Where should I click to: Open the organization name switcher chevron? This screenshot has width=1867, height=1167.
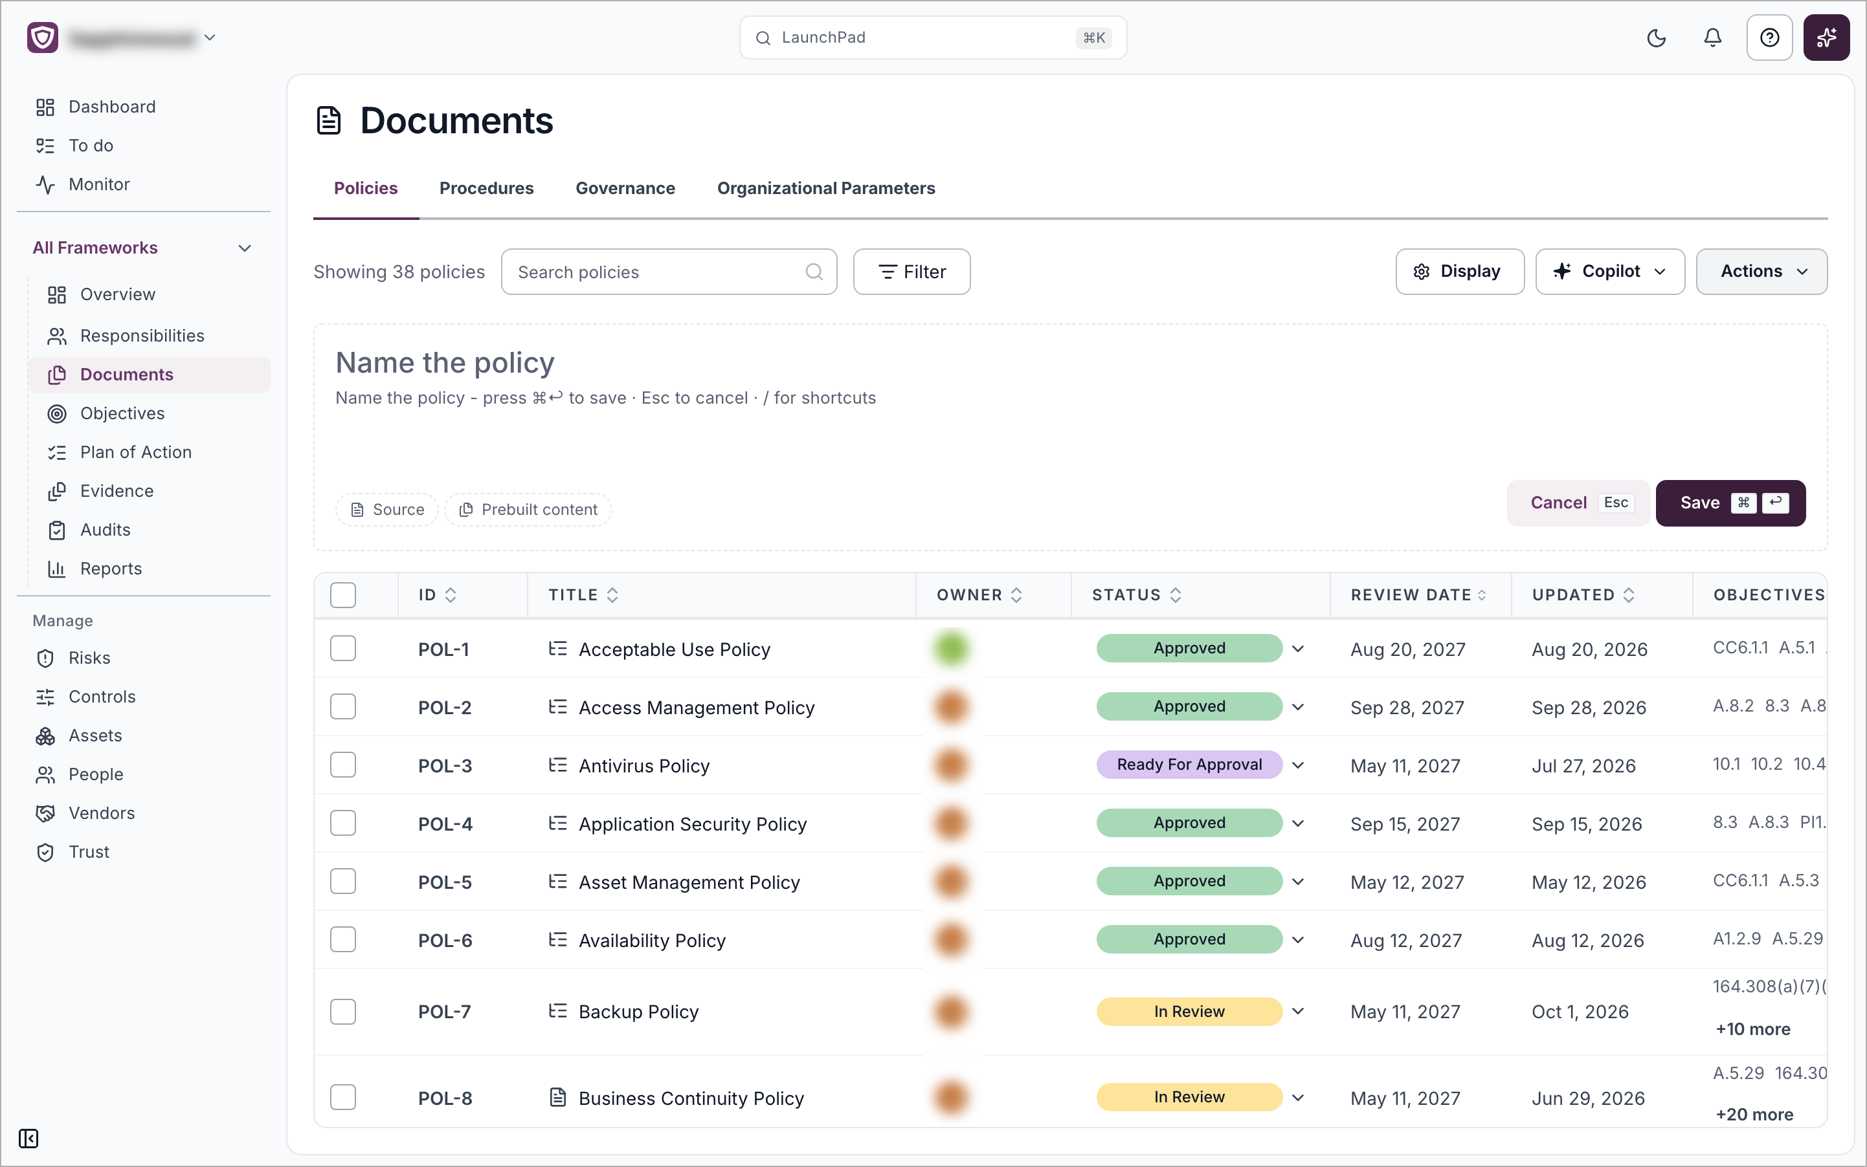210,38
